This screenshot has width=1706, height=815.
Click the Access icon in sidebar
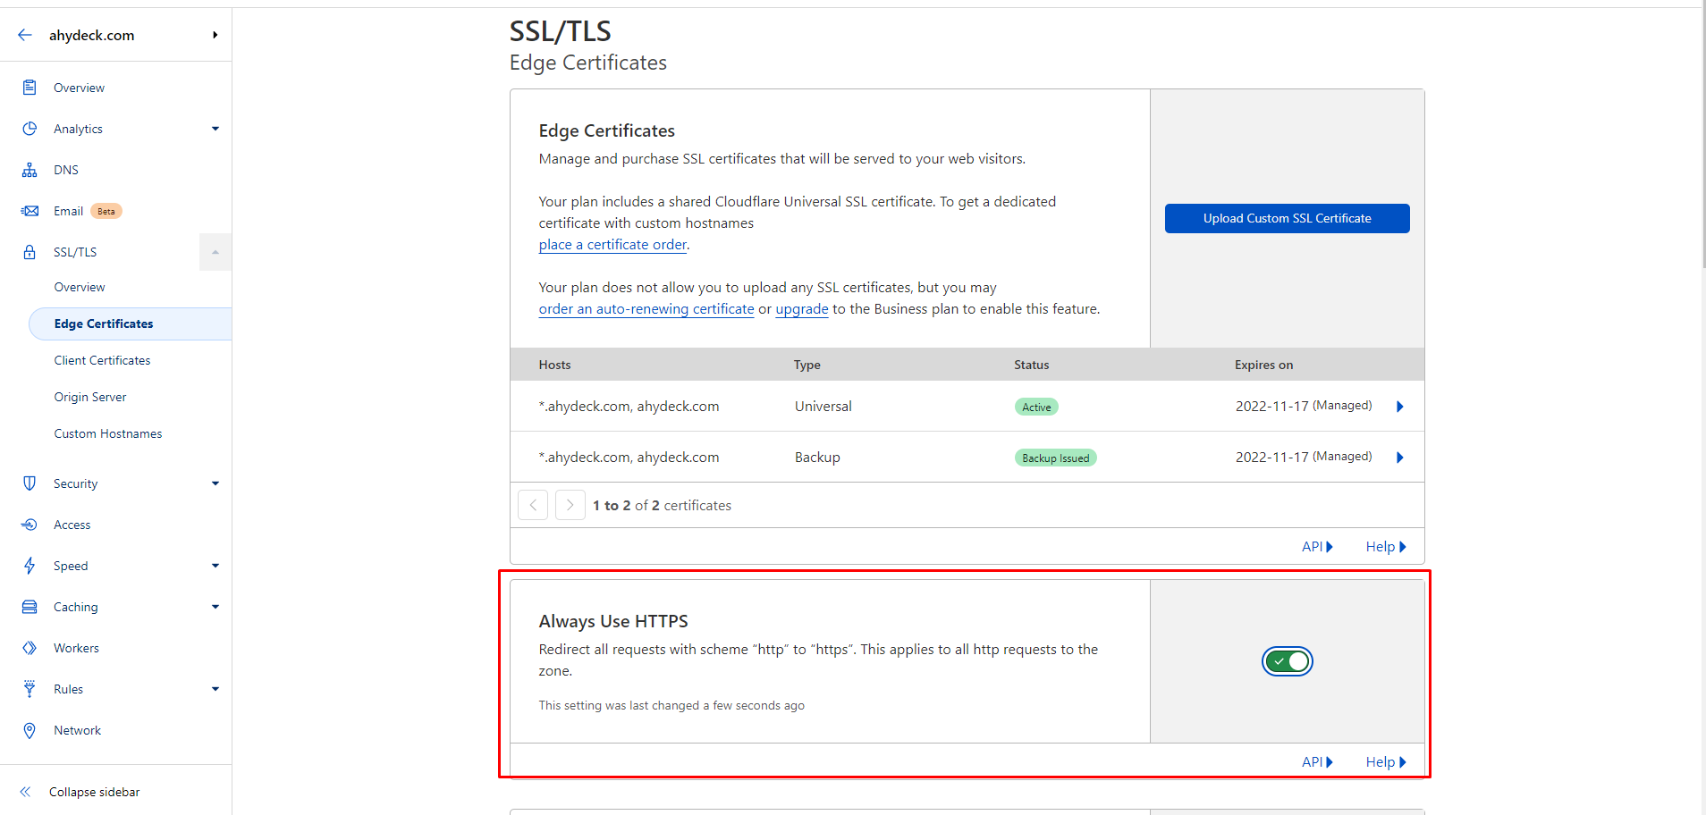pos(30,525)
